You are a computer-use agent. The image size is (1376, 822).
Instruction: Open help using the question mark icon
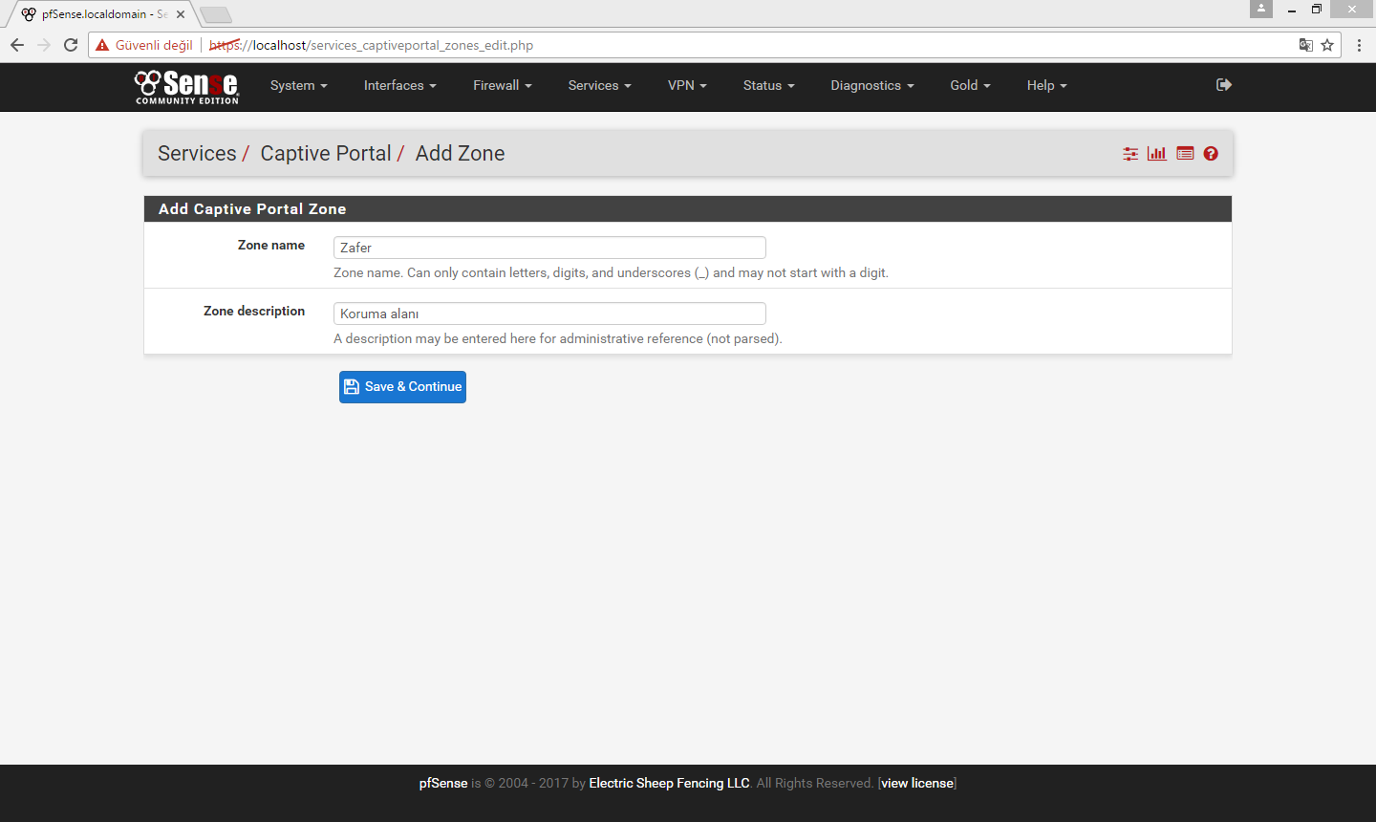click(x=1211, y=153)
